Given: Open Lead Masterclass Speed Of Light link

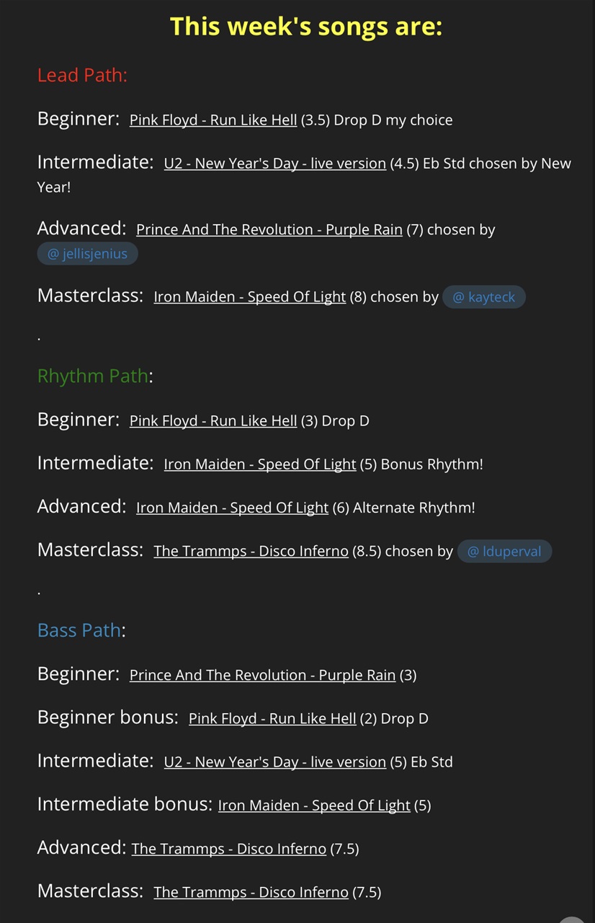Looking at the screenshot, I should pyautogui.click(x=250, y=296).
